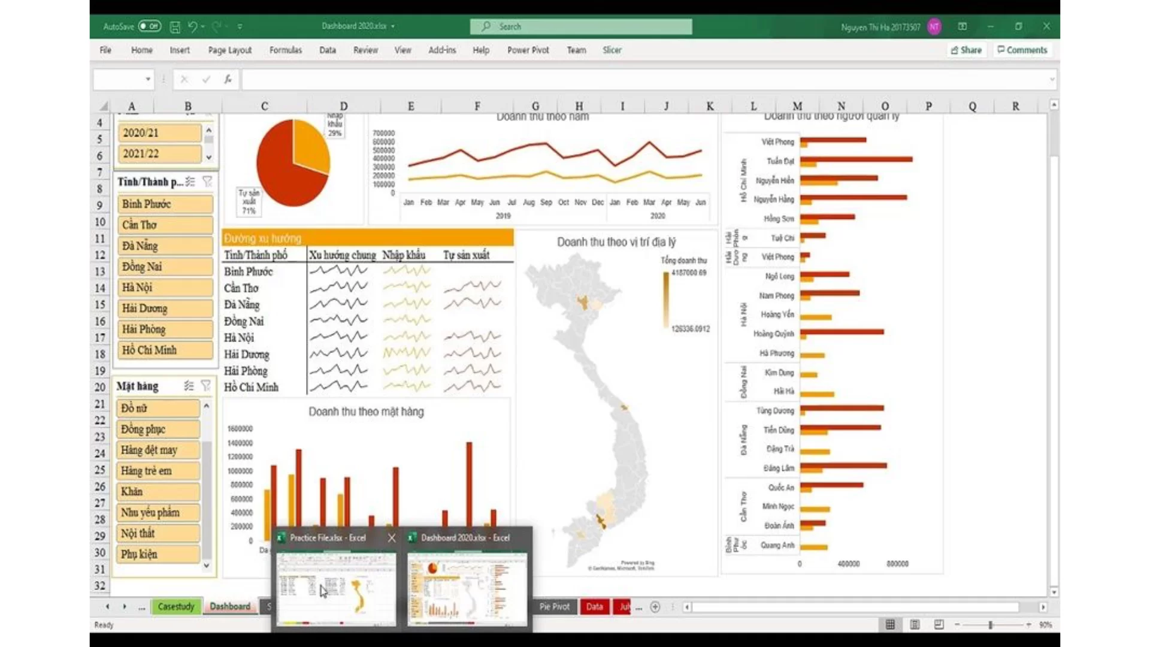Image resolution: width=1150 pixels, height=647 pixels.
Task: Click the Insert Function fx icon
Action: pyautogui.click(x=228, y=79)
